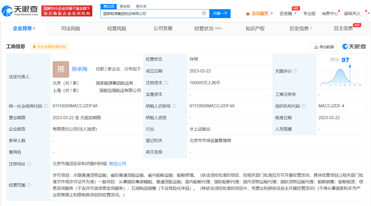Click the 导出数据 export button

pyautogui.click(x=324, y=47)
